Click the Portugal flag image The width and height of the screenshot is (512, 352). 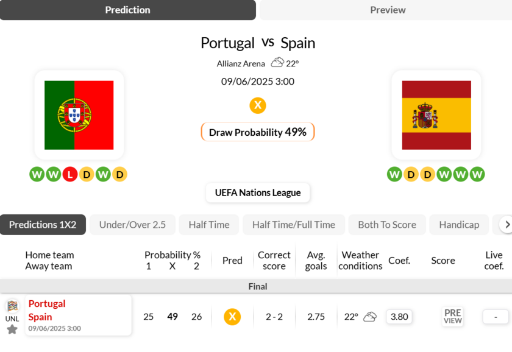click(79, 115)
